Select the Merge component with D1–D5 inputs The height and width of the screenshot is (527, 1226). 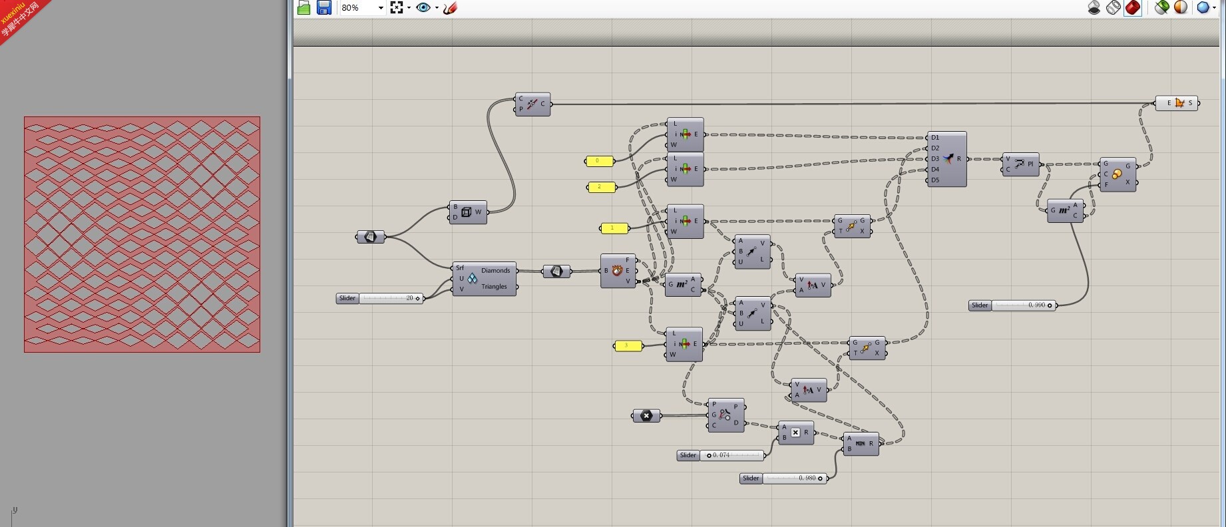point(947,159)
